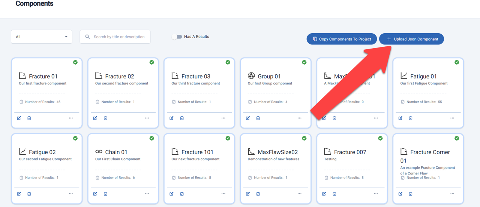This screenshot has width=480, height=207.
Task: Click the green check badge on Fracture 03
Action: (x=228, y=62)
